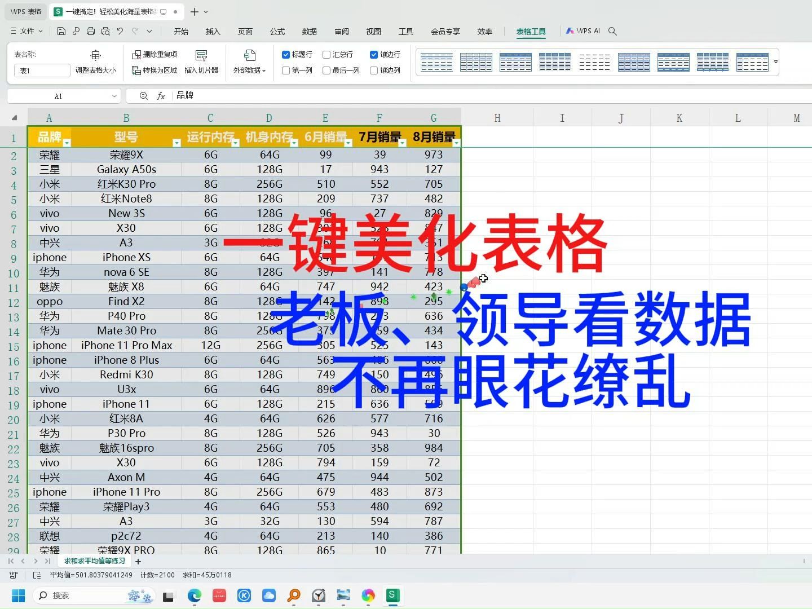Click 调整表格大小 resize table button
812x609 pixels.
click(96, 62)
